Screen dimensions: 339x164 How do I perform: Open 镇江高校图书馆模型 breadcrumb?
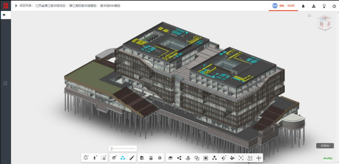[82, 6]
